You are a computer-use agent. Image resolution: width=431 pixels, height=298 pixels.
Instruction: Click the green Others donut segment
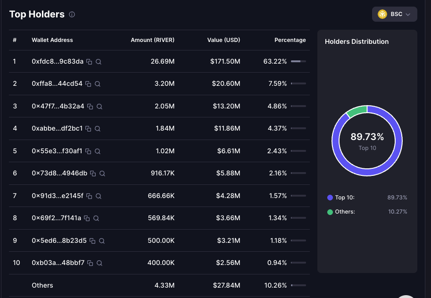coord(357,110)
